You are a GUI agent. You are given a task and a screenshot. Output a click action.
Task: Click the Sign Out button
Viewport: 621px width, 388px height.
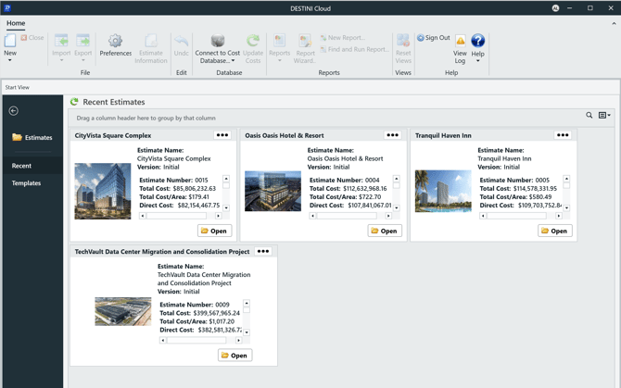coord(433,38)
